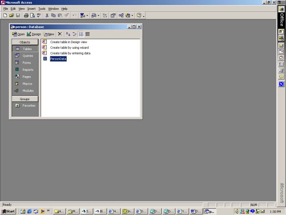
Task: Click the Copy icon in the toolbar
Action: (53, 15)
